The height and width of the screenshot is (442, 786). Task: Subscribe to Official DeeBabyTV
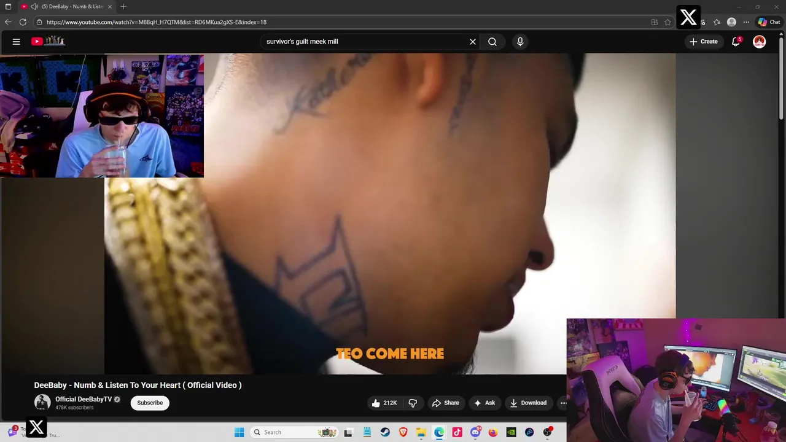coord(150,403)
